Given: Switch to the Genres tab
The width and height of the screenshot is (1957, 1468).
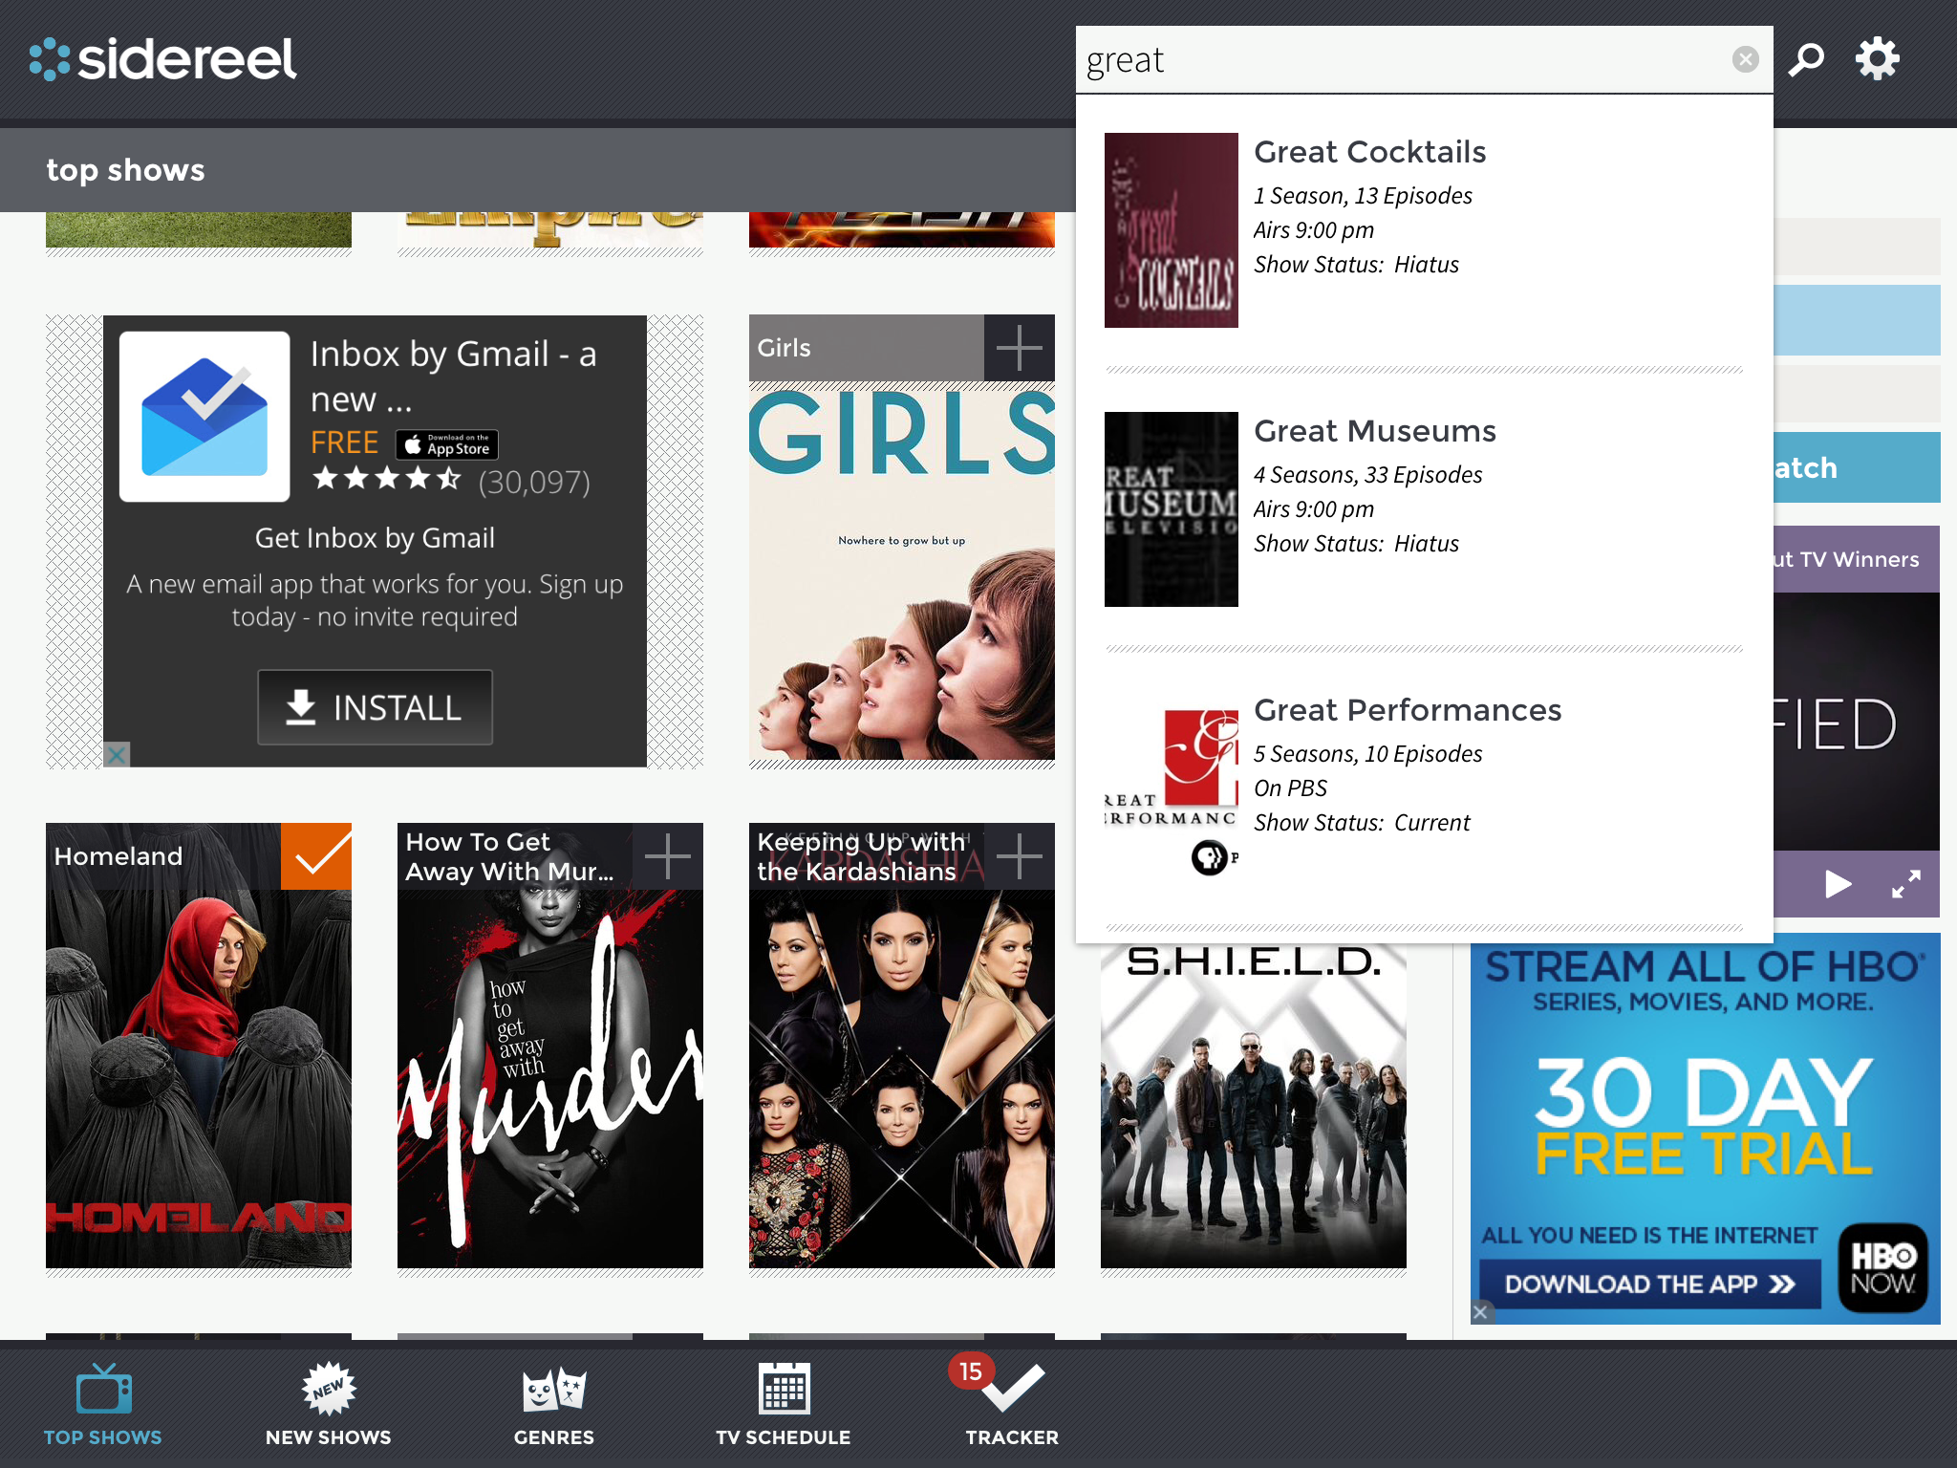Looking at the screenshot, I should [x=554, y=1405].
